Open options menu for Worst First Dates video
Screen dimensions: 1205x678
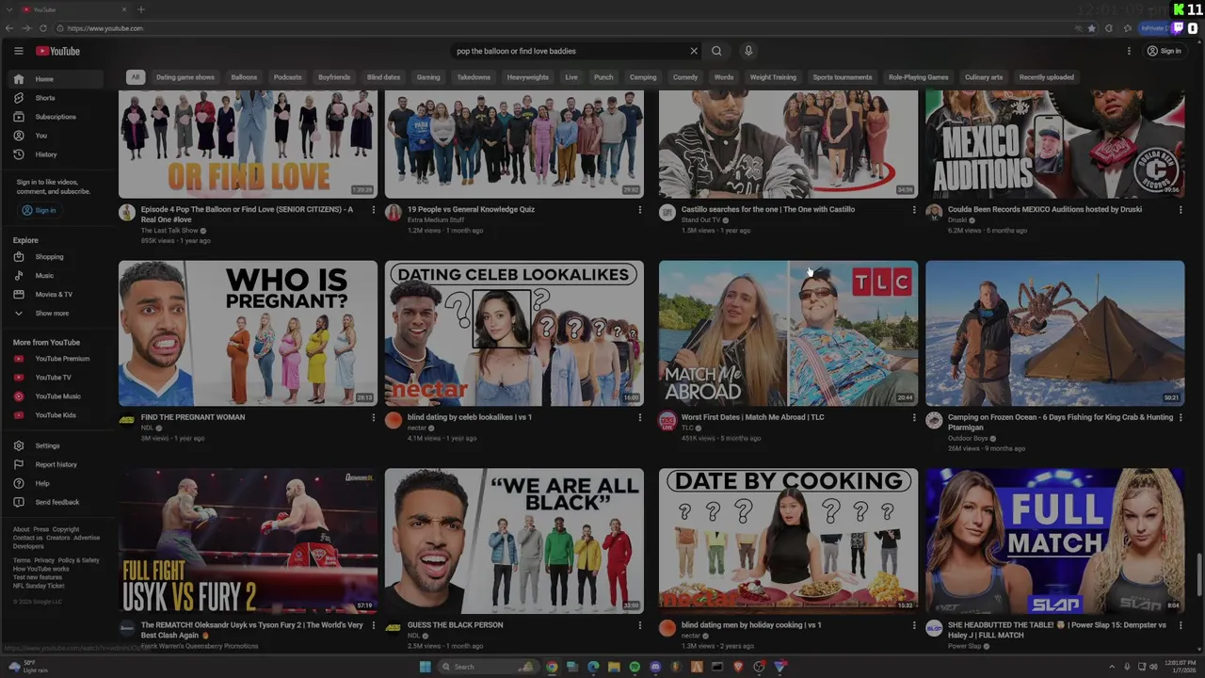[913, 417]
